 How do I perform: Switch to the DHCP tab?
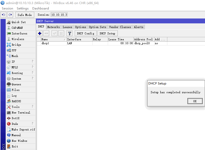point(41,27)
